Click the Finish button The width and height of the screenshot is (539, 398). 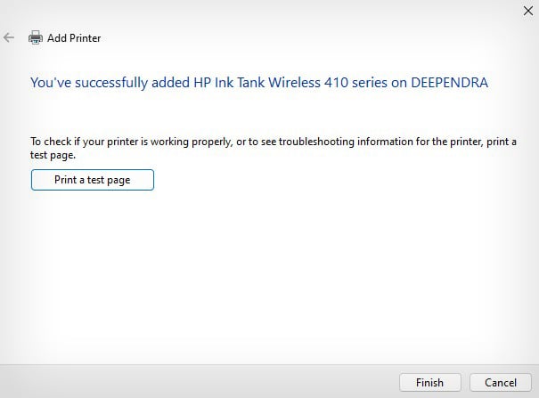point(430,382)
